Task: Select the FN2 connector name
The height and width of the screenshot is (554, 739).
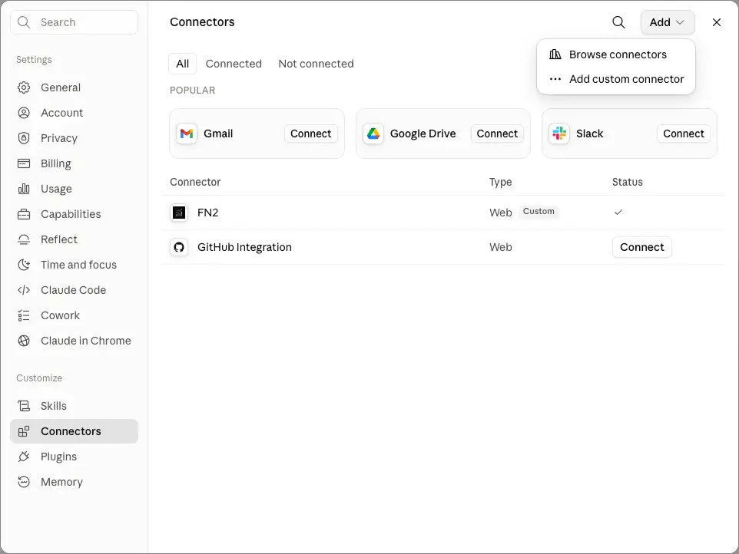Action: pyautogui.click(x=208, y=213)
